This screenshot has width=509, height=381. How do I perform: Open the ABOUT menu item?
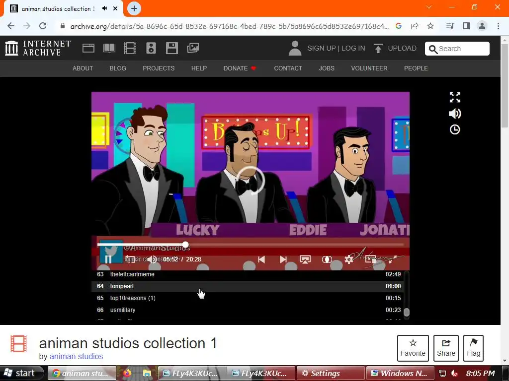[83, 68]
